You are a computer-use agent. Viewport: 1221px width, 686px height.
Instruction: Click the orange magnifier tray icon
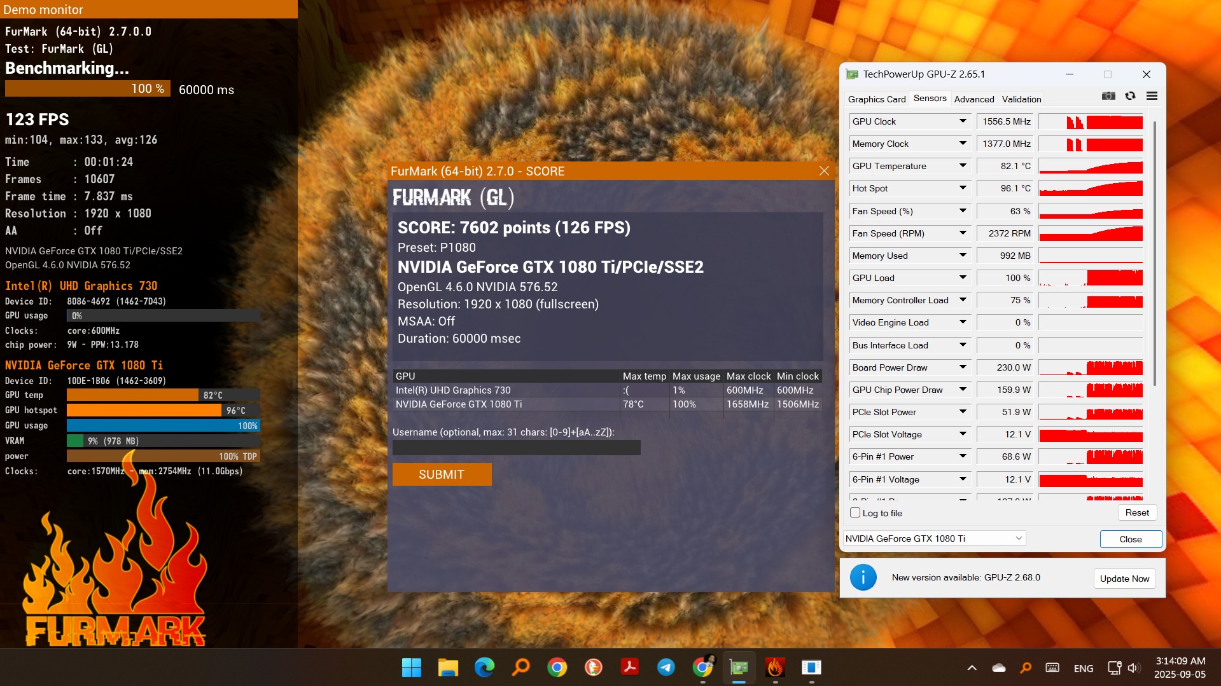(x=1026, y=668)
